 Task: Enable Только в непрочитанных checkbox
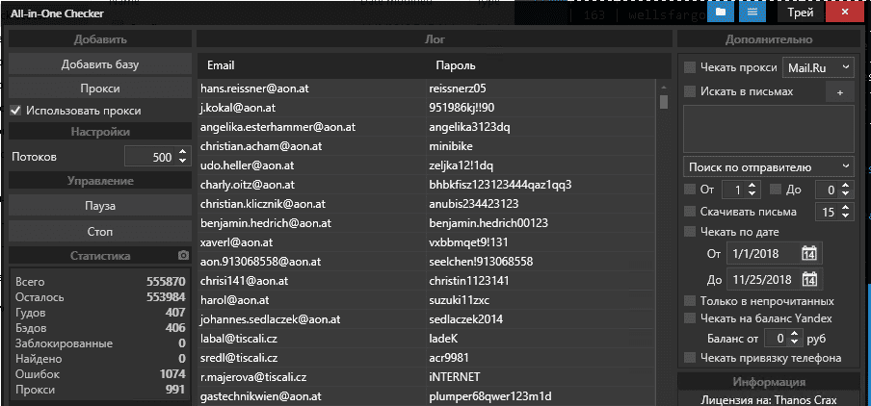690,301
